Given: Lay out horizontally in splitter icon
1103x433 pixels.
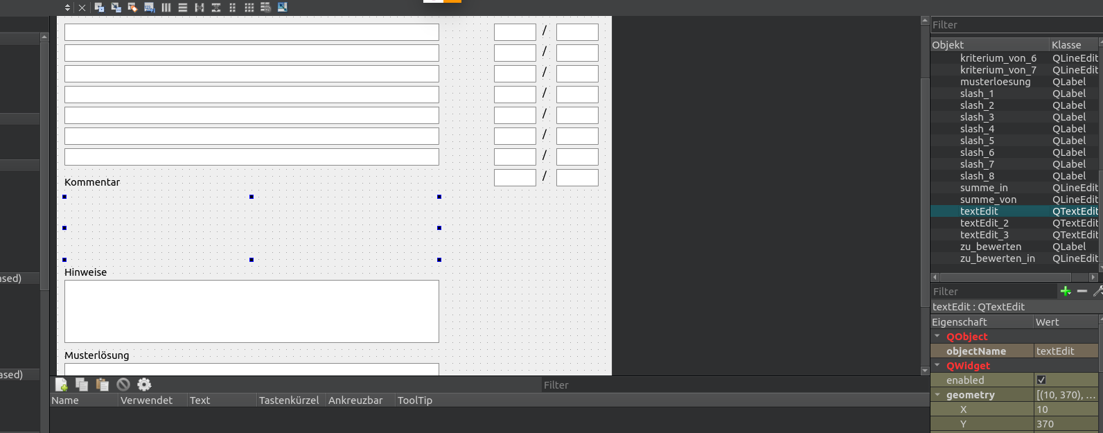Looking at the screenshot, I should (x=200, y=8).
